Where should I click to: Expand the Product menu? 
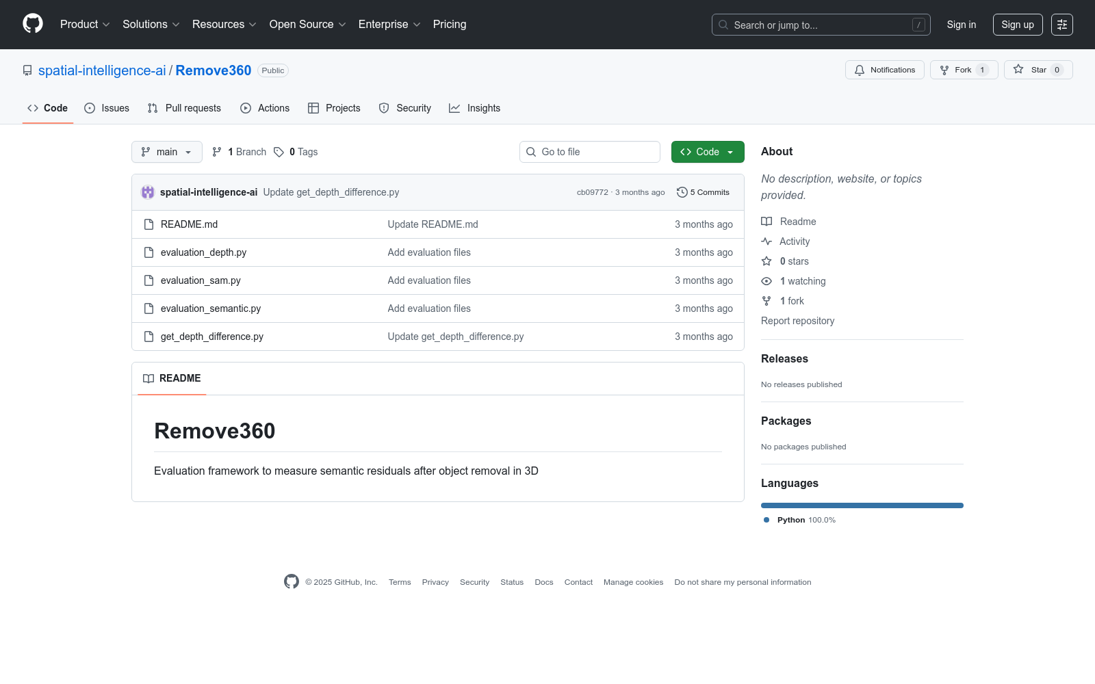85,24
